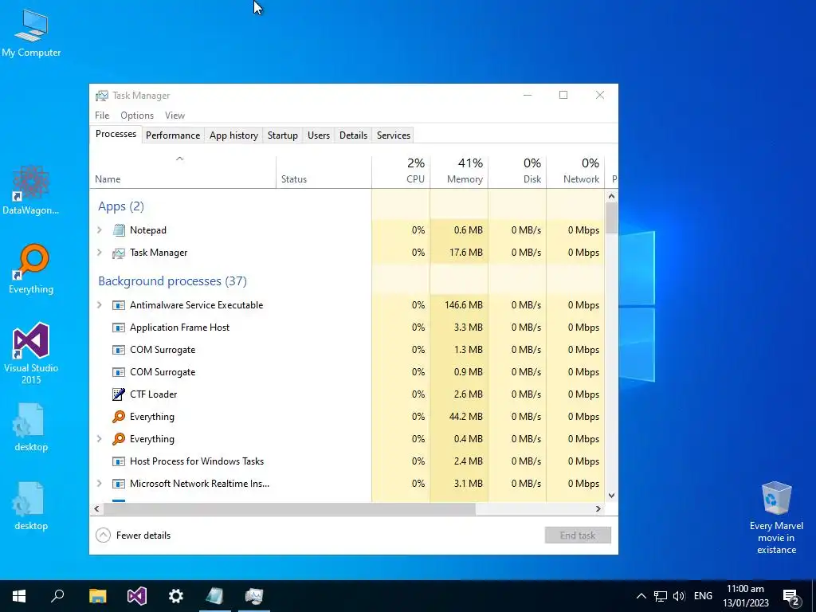Show hidden system tray icons

[x=641, y=596]
